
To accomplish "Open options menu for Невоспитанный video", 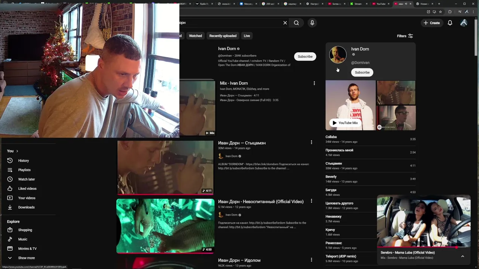I will [311, 201].
